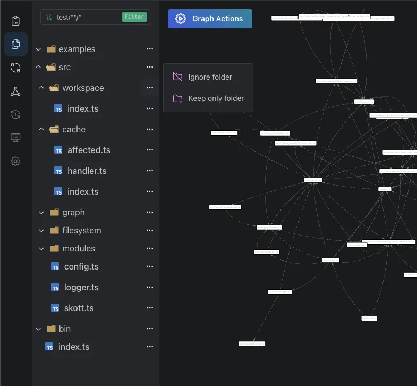Click the modules folder label

[x=79, y=249]
